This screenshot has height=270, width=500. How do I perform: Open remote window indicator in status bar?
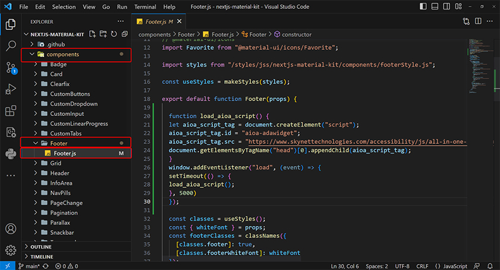click(x=7, y=266)
